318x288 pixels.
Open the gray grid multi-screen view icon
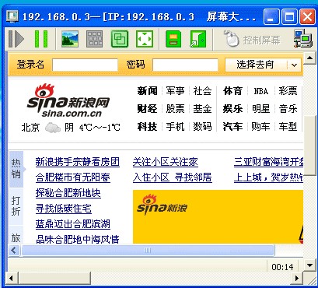[95, 39]
